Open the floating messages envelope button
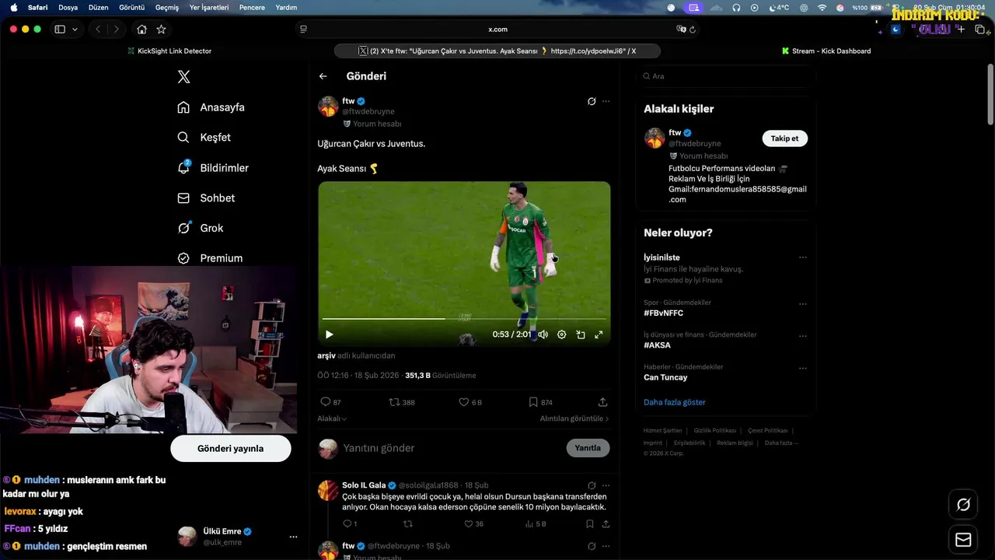Screen dimensions: 995x560 point(963,540)
